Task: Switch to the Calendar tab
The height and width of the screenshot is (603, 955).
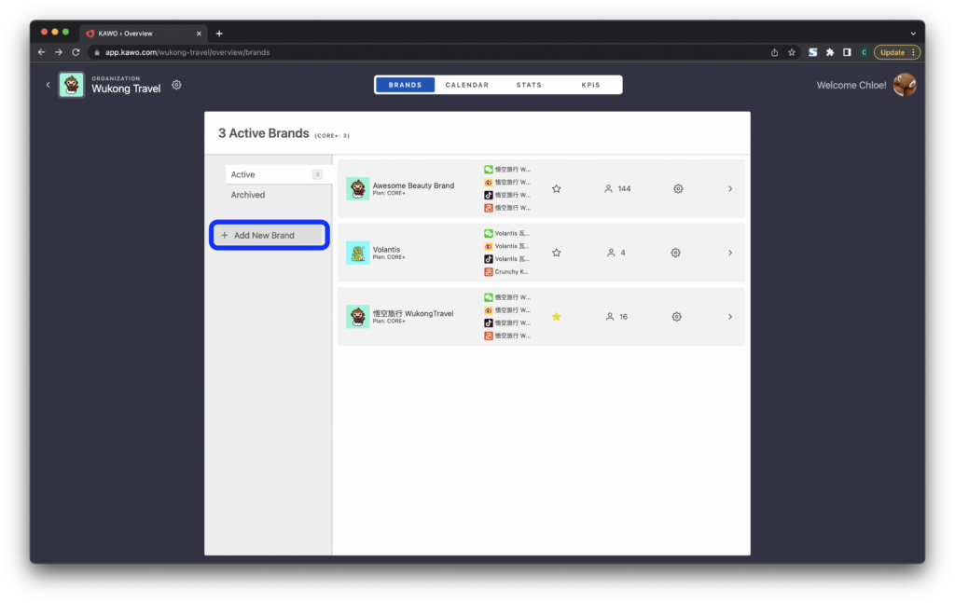Action: tap(466, 85)
